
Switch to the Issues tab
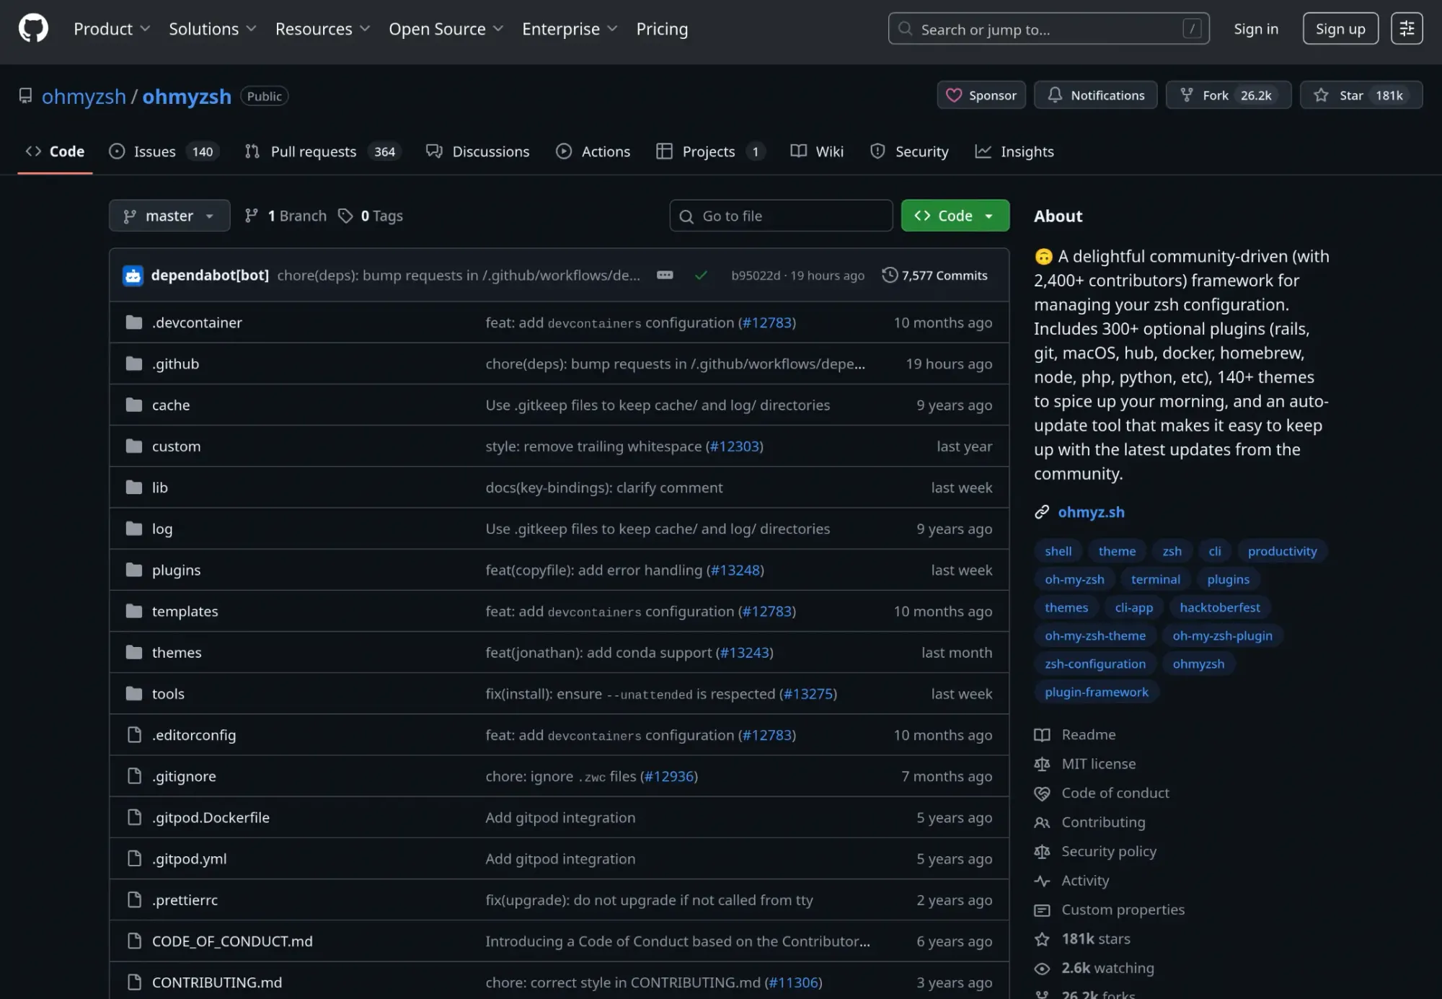click(x=164, y=151)
